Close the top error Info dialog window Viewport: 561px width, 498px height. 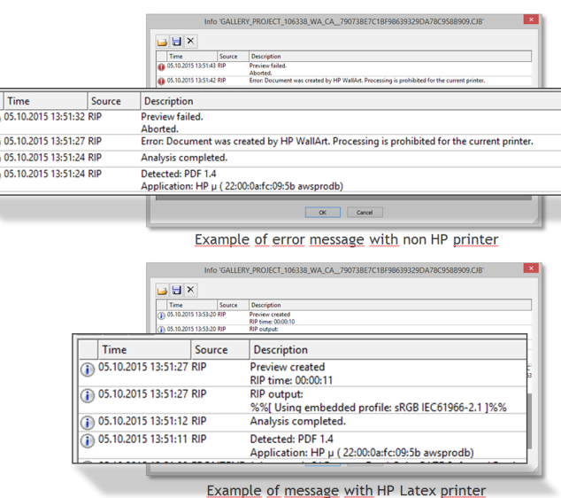point(530,19)
